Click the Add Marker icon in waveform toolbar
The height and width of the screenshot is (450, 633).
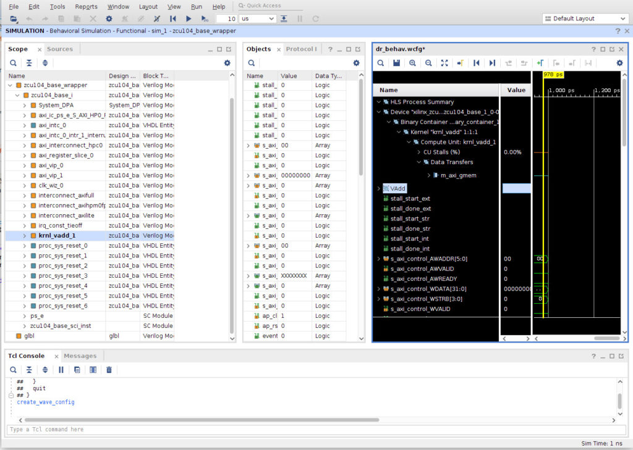point(540,62)
